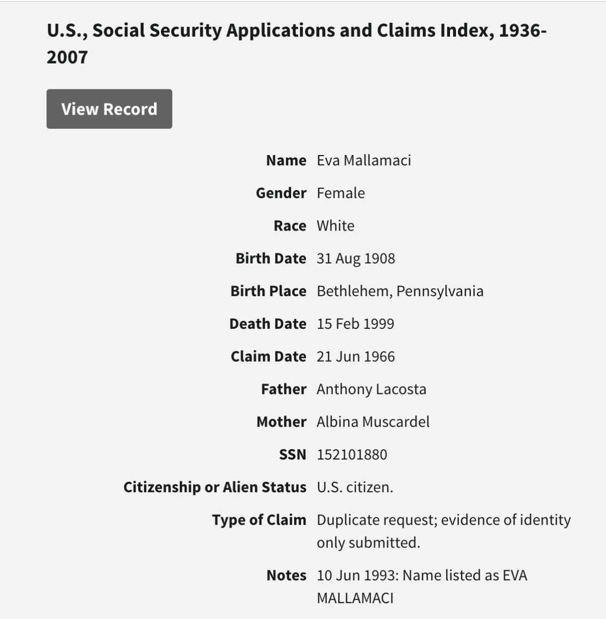Click father name Anthony Lacosta
Screen dimensions: 606x619
coord(371,389)
